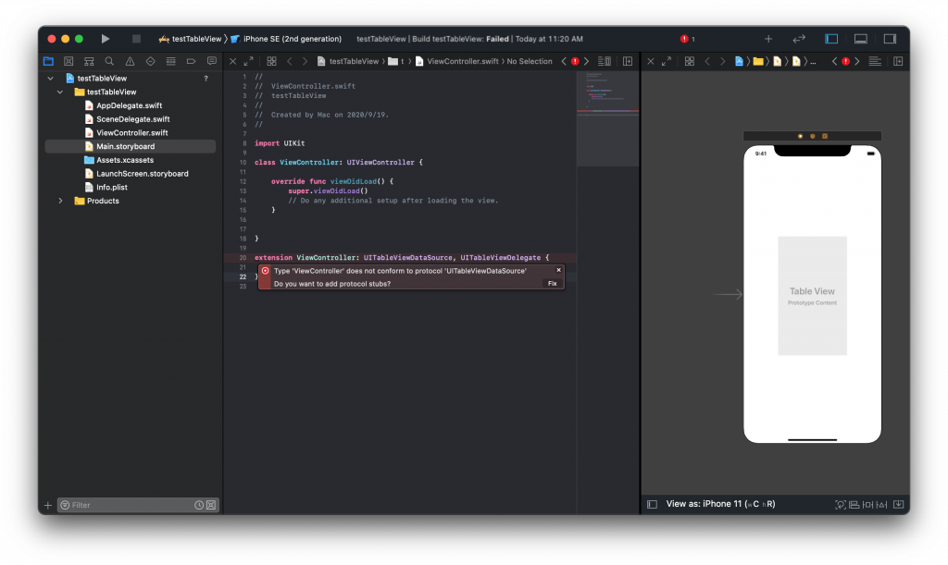Run the project with the Play button
The height and width of the screenshot is (565, 948).
click(106, 39)
